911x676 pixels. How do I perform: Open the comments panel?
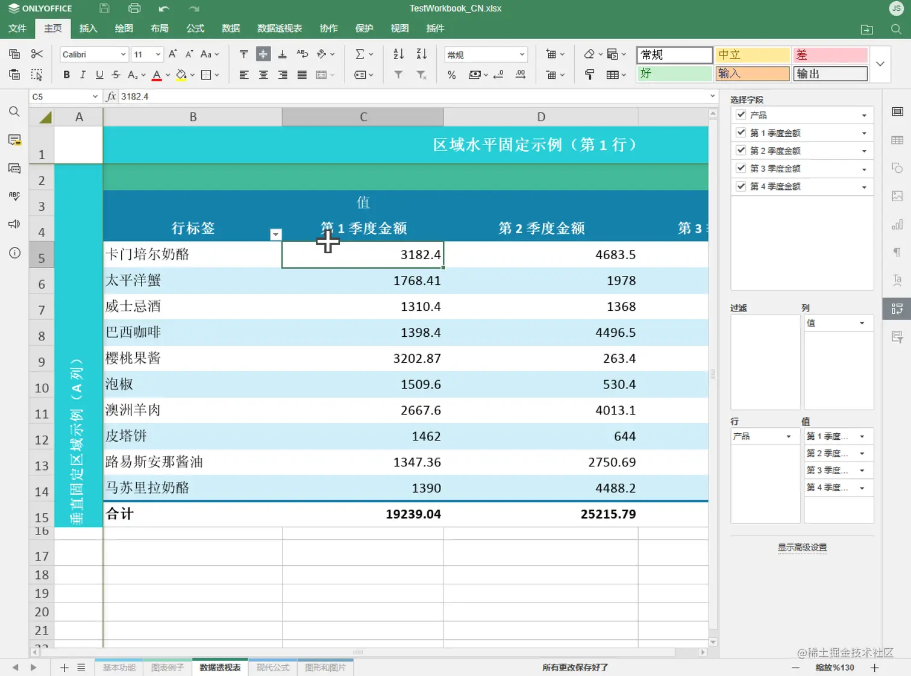coord(14,140)
